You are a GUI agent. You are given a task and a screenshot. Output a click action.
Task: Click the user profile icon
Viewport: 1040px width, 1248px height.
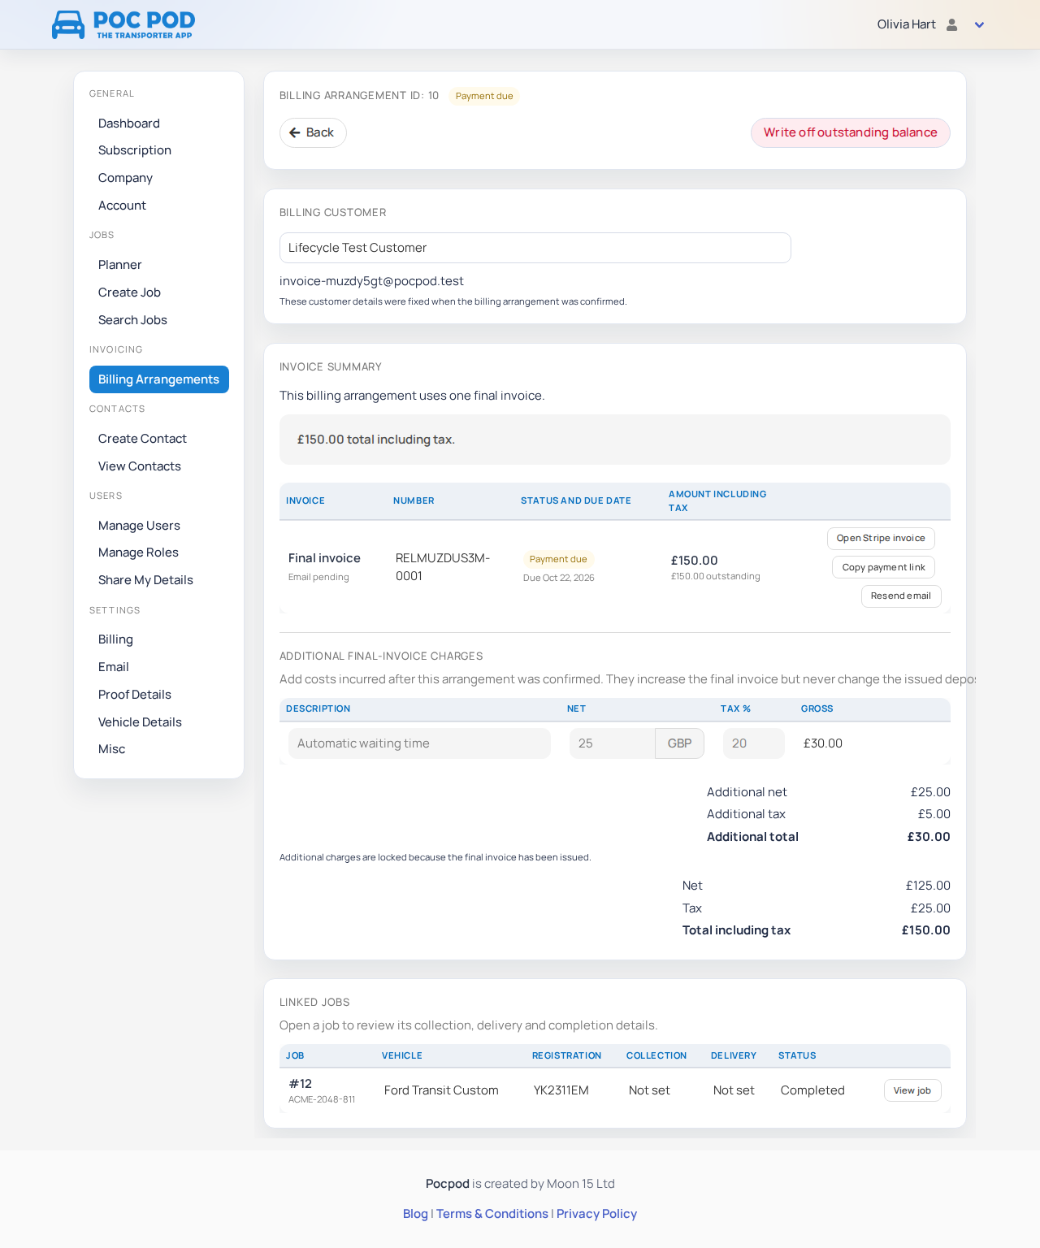(x=952, y=24)
